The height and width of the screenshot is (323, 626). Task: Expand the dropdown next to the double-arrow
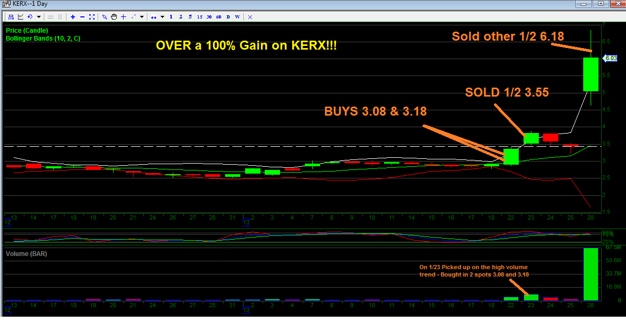[x=162, y=17]
